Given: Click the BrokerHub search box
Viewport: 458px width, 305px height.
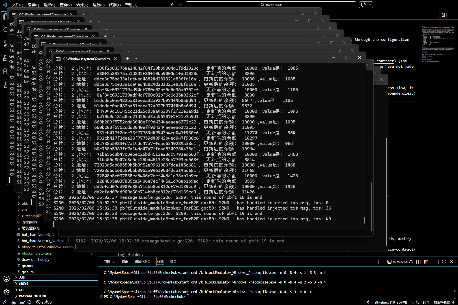Looking at the screenshot, I should click(x=271, y=5).
